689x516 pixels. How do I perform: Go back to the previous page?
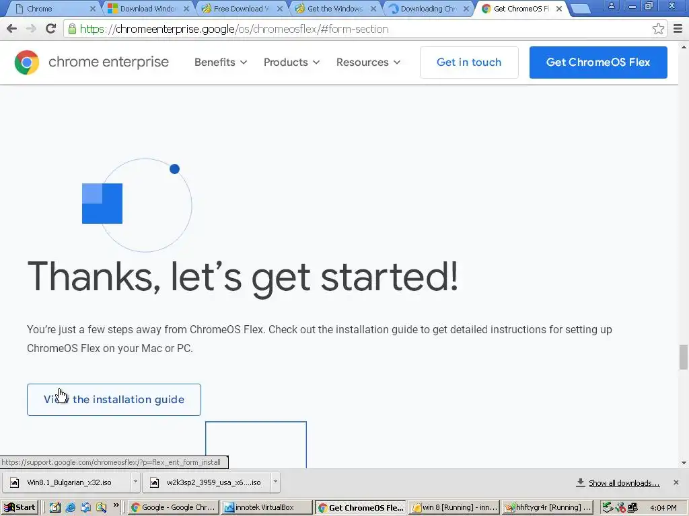click(12, 29)
